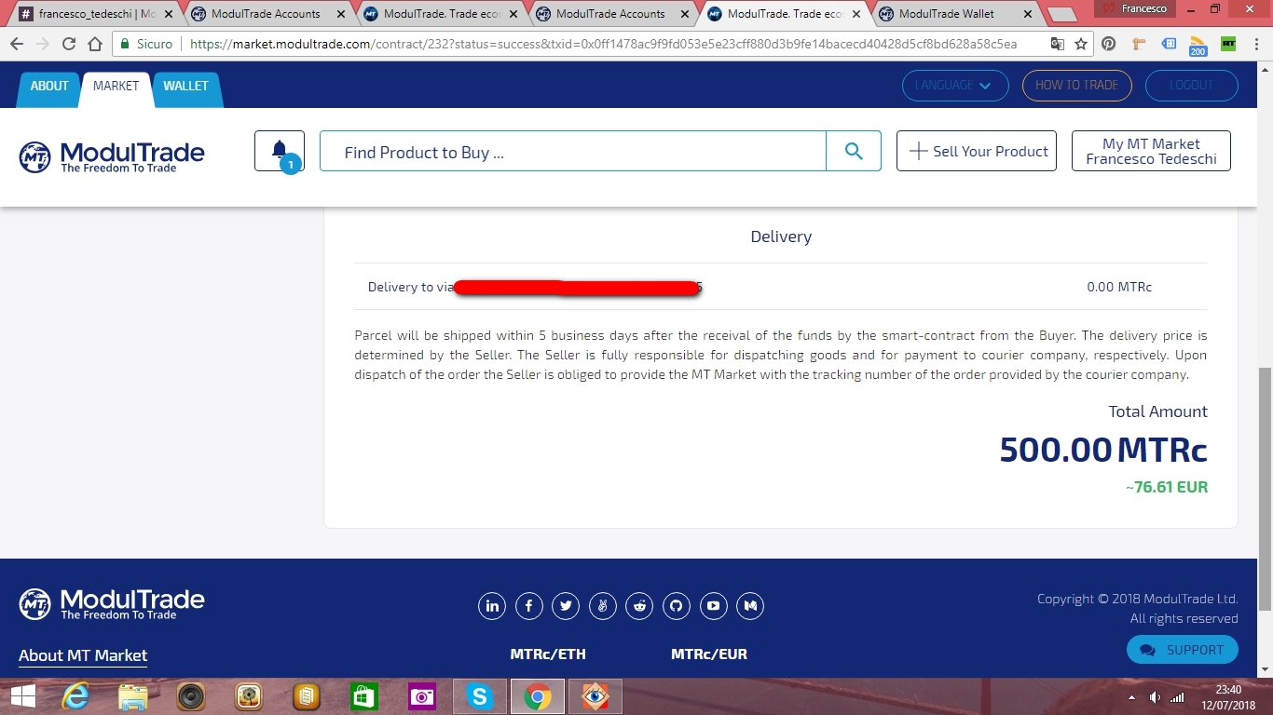1273x715 pixels.
Task: Open ModulTrade GitHub icon in footer
Action: click(x=677, y=606)
